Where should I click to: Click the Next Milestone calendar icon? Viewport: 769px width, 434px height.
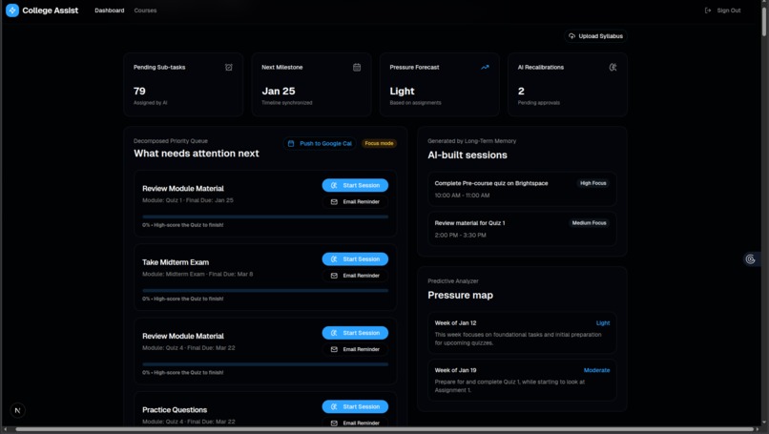357,67
